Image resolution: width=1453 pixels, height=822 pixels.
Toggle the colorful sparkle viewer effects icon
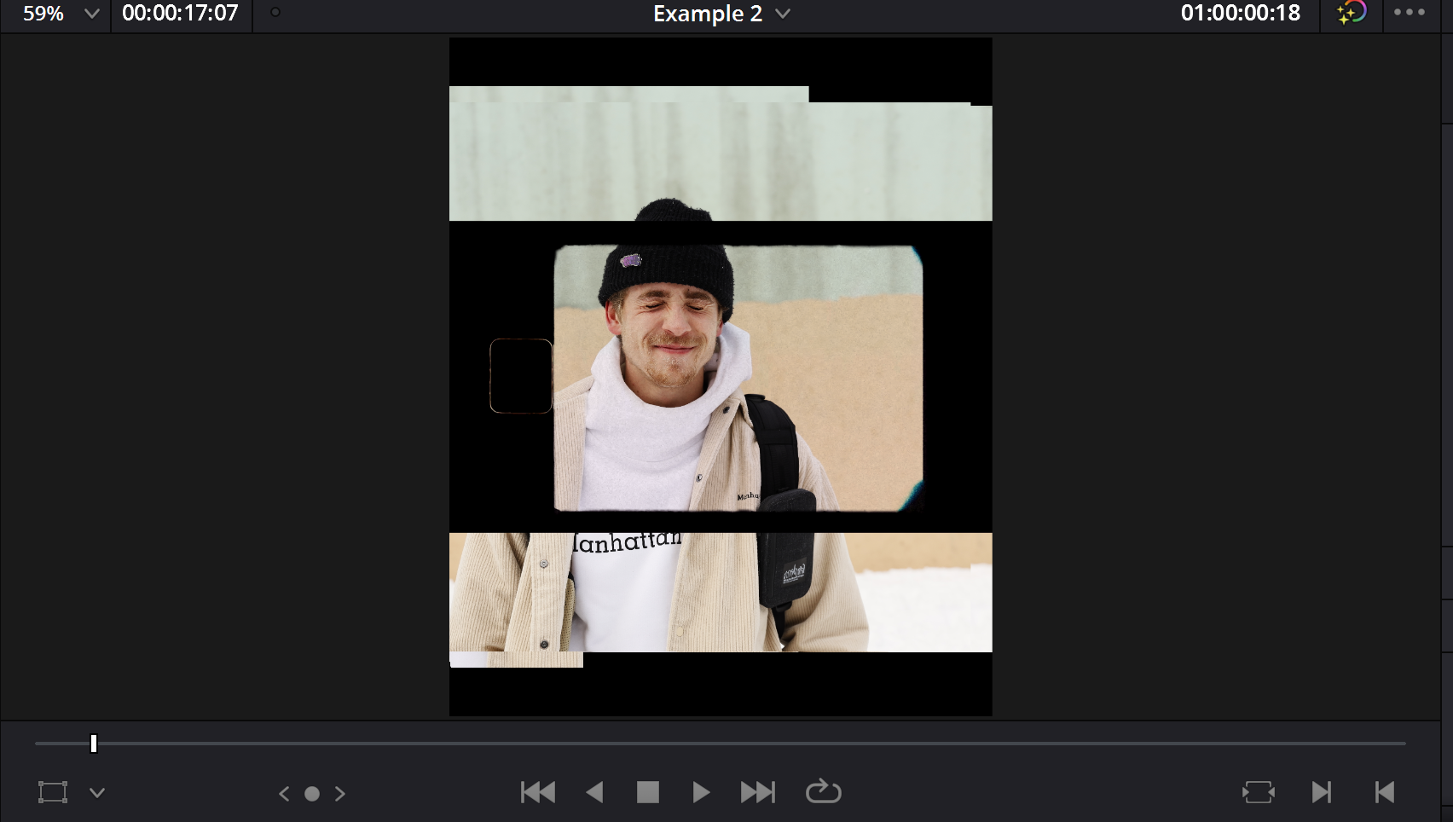tap(1352, 13)
